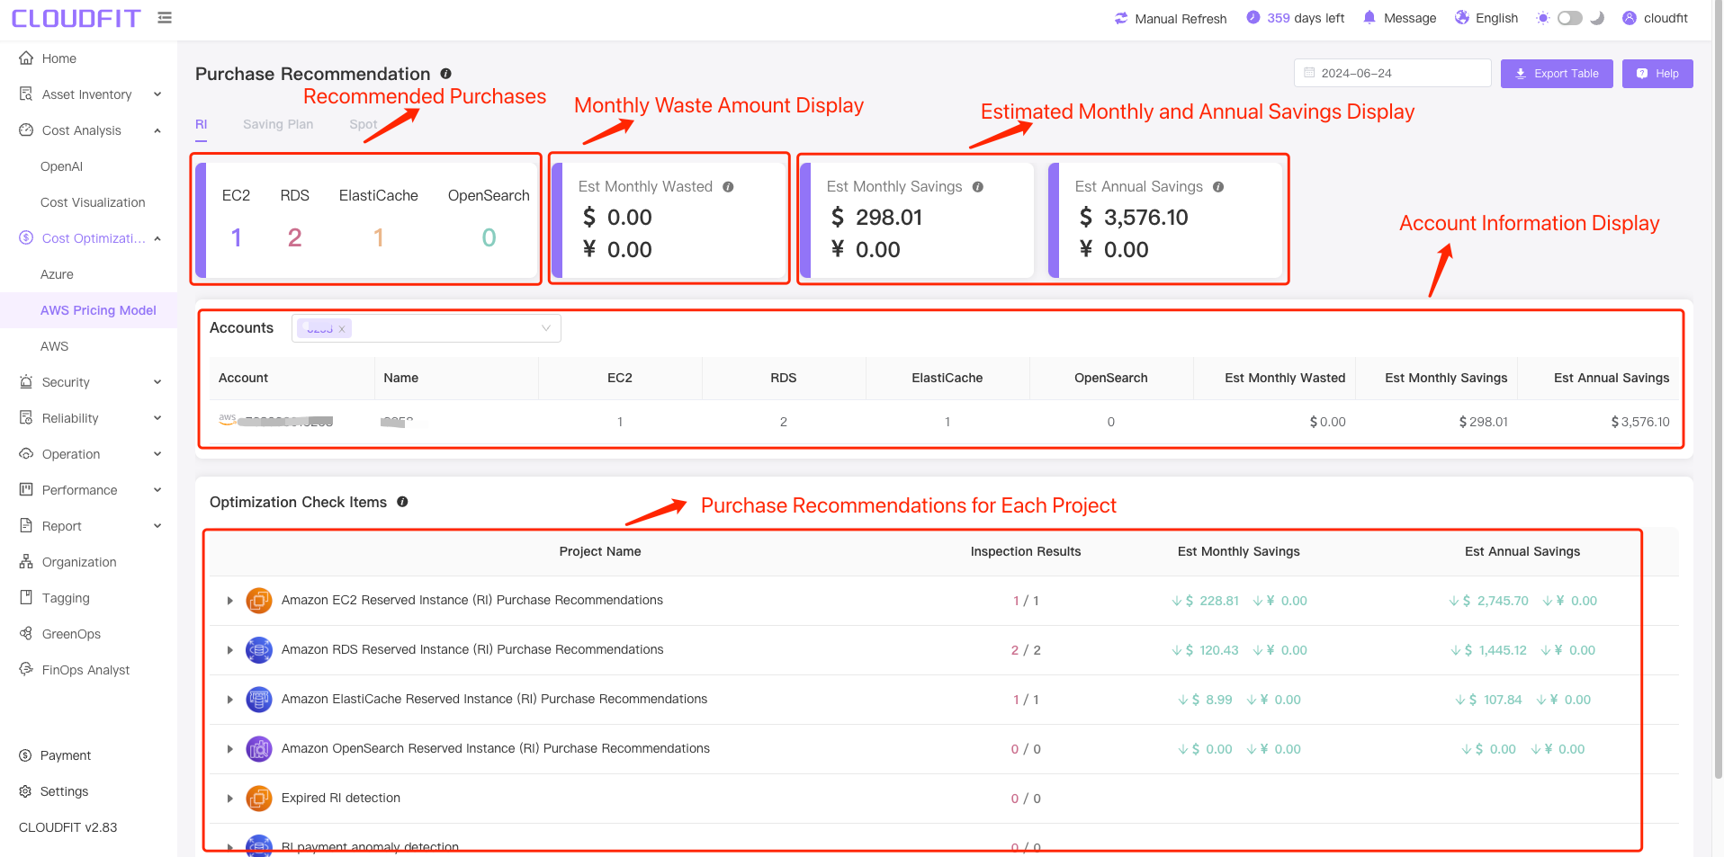Collapse sidebar with hamburger menu icon
1724x857 pixels.
pos(165,17)
